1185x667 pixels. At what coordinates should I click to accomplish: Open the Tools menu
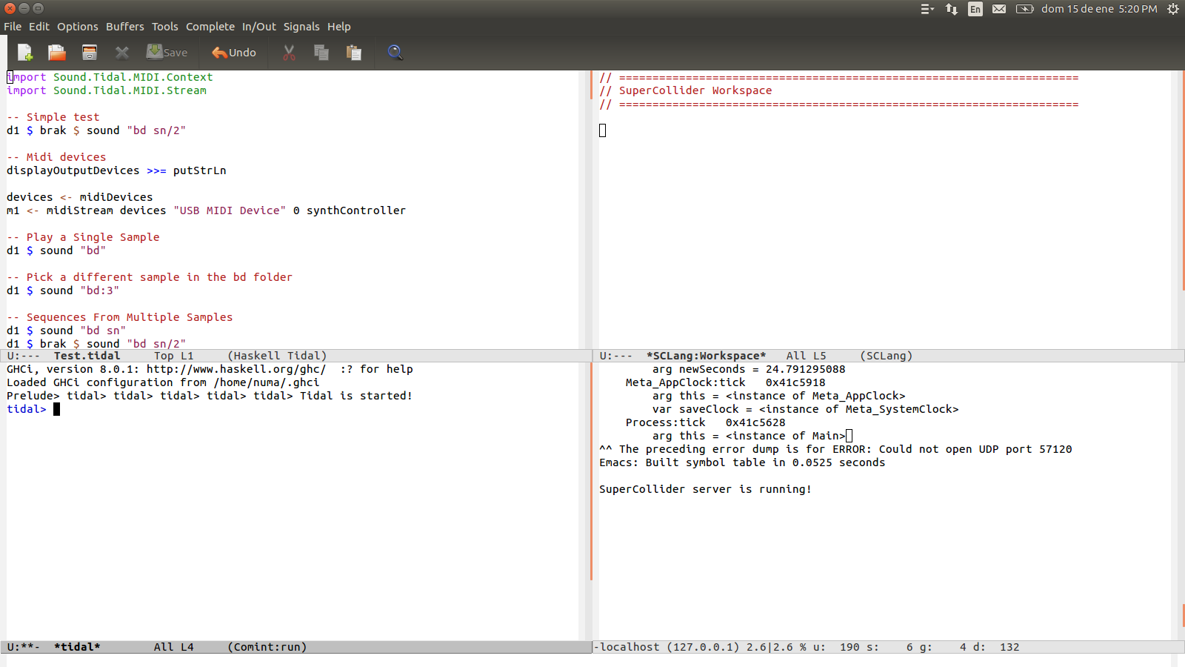(x=165, y=27)
